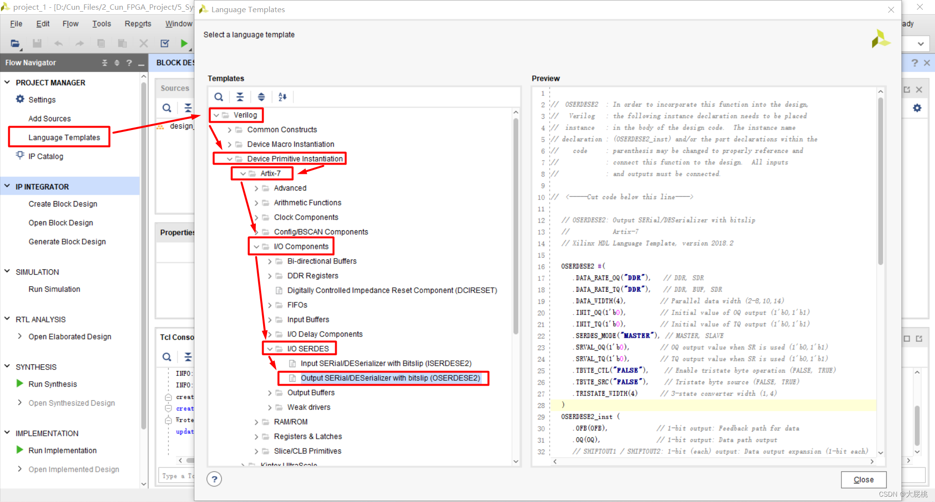Click the Preview pane vertical scrollbar

[880, 180]
